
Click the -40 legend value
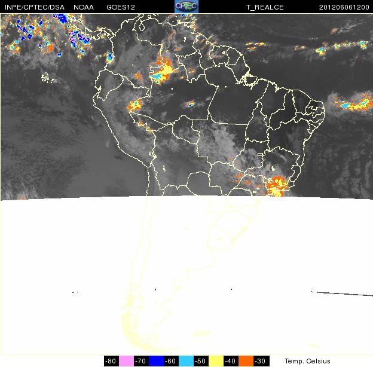pyautogui.click(x=230, y=361)
